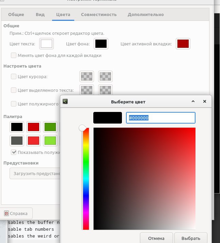220x243 pixels.
Task: Click the #000000 hex color field
Action: point(161,118)
